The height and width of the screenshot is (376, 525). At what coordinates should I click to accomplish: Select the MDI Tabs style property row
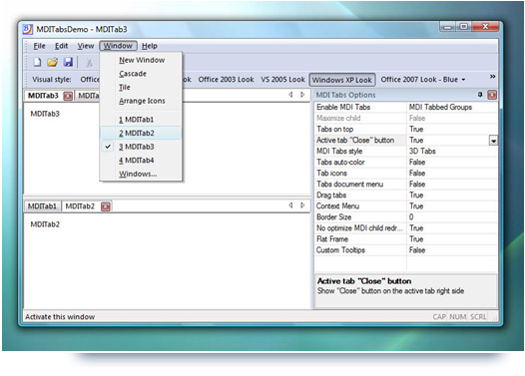pyautogui.click(x=406, y=152)
